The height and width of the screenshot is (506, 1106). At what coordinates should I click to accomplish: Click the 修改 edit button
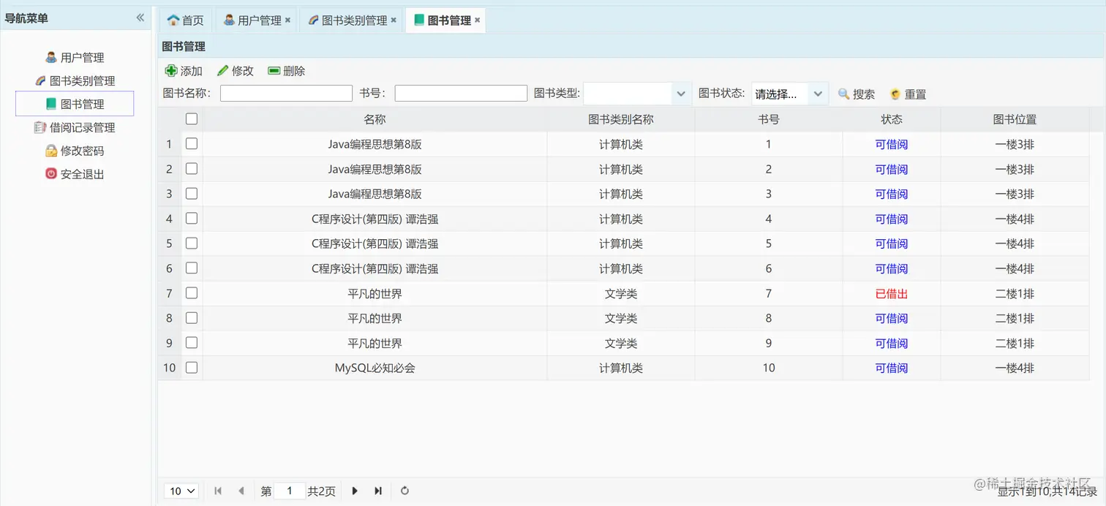[236, 71]
